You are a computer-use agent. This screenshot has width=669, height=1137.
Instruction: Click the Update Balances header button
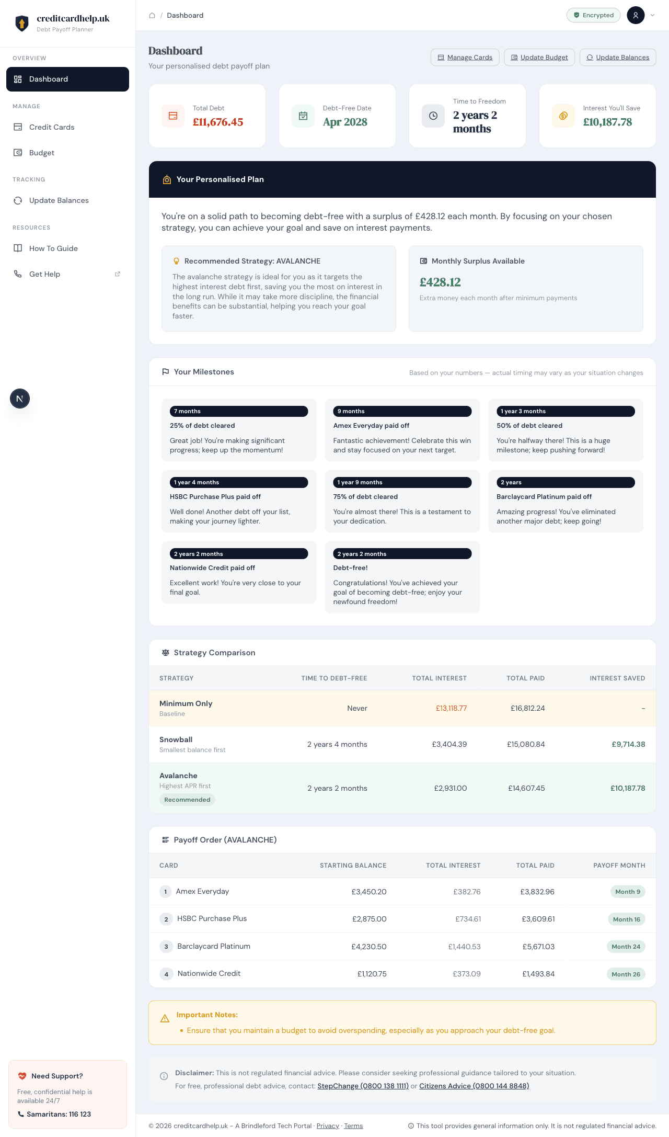[x=618, y=58]
